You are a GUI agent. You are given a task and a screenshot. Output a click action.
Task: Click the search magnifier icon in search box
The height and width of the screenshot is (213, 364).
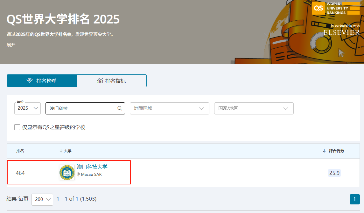point(120,108)
